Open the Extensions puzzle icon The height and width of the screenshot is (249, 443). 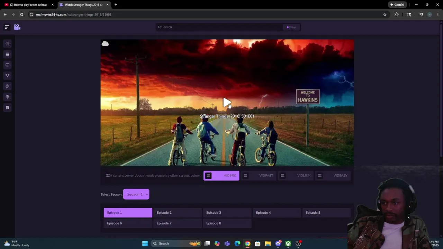[x=396, y=15]
